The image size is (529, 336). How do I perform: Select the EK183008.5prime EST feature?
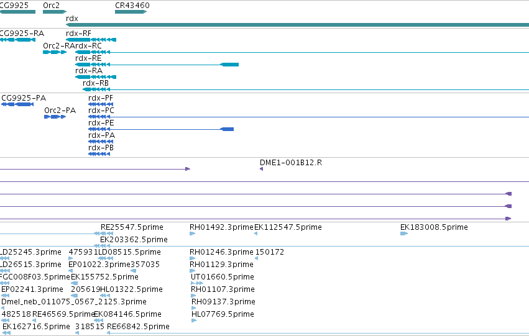(404, 234)
